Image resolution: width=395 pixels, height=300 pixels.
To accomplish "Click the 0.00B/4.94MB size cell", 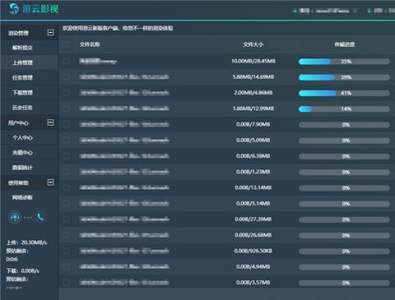I will pyautogui.click(x=253, y=266).
